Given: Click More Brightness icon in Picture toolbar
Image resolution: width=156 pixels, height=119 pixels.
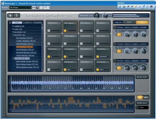Looking at the screenshot, I should coord(135,7).
